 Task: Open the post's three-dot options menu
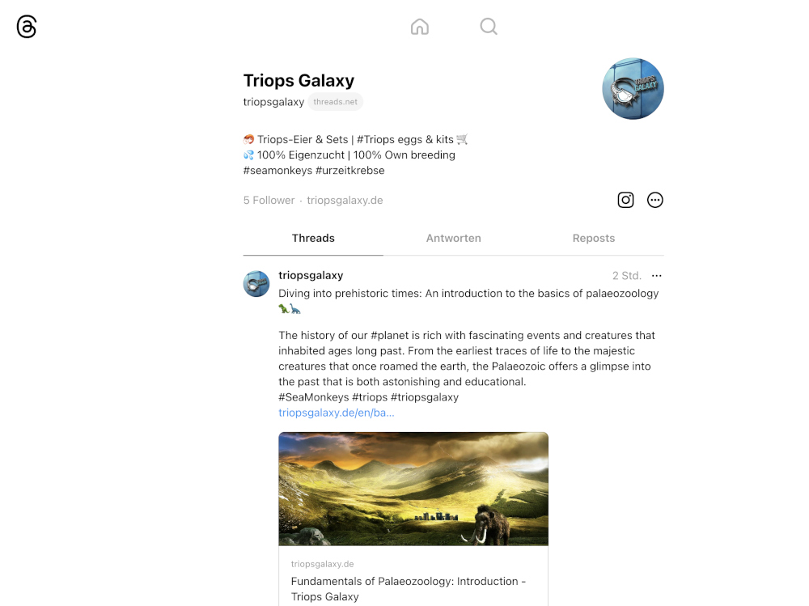[656, 276]
